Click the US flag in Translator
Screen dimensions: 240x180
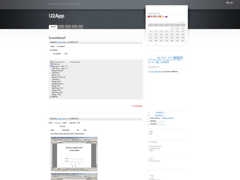(152, 17)
